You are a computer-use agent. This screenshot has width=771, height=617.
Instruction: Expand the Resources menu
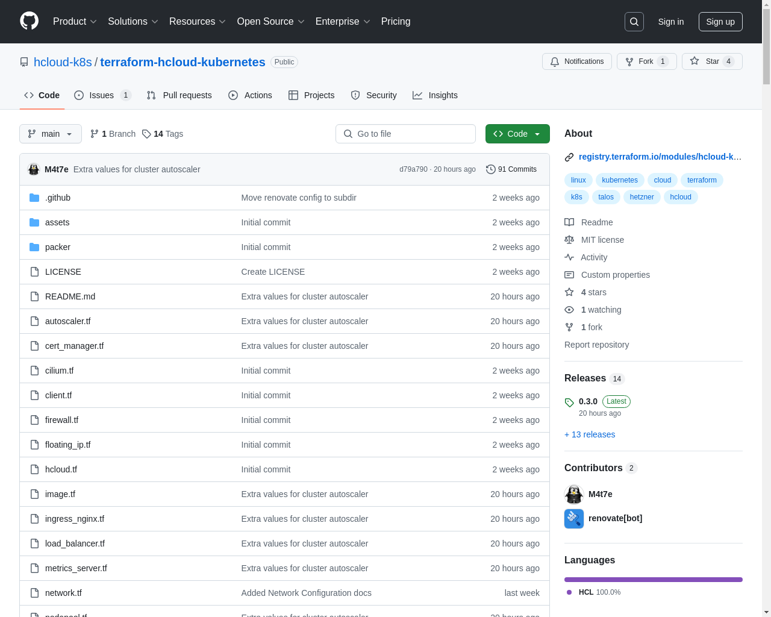tap(198, 22)
